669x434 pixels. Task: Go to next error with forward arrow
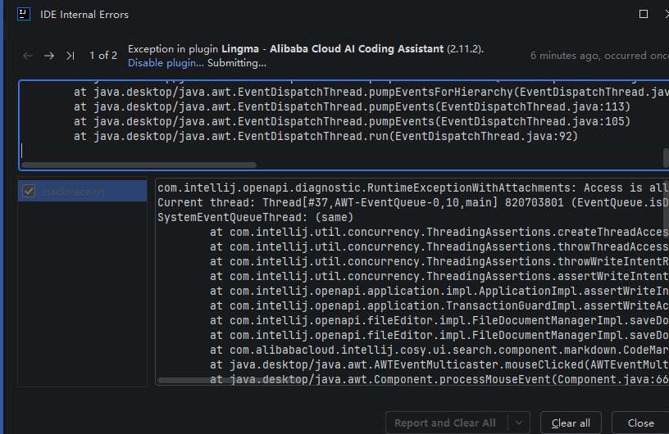49,56
